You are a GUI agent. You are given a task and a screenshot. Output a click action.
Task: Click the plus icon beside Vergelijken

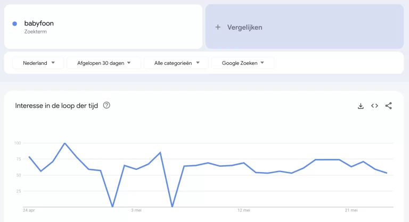(218, 27)
